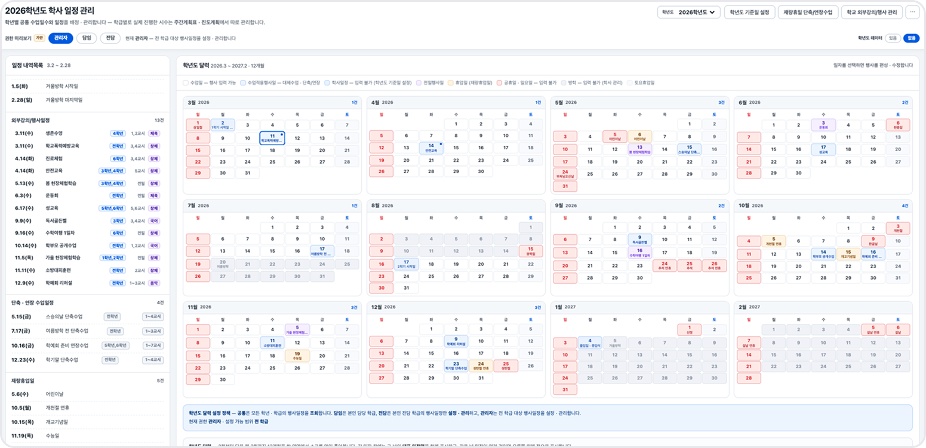Open 재량휴일 단축/연장수업 settings
This screenshot has height=448, width=926.
[x=808, y=12]
